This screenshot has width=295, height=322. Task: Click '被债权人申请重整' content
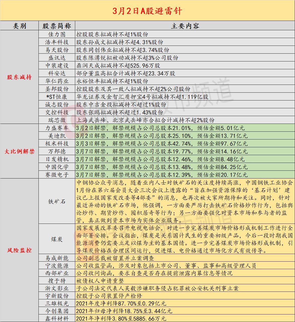[100, 281]
